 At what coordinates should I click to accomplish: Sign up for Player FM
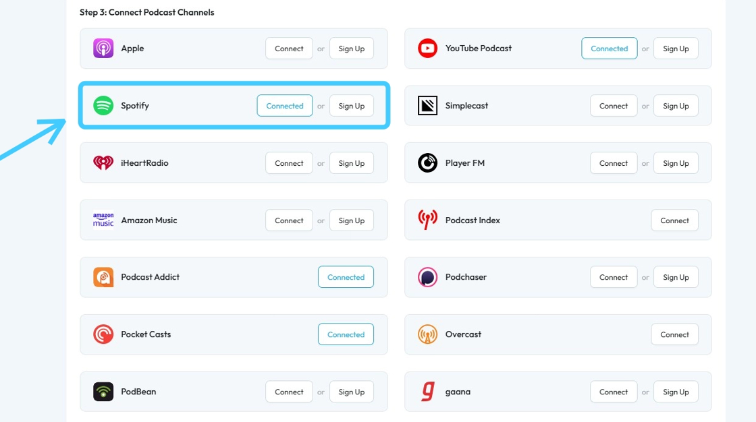(x=676, y=163)
